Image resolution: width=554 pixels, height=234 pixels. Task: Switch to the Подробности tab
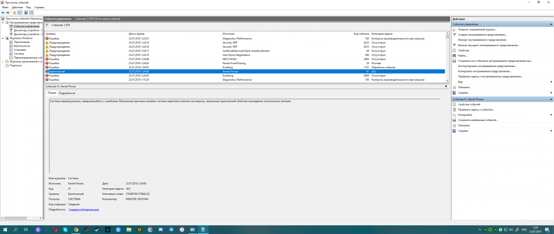67,93
